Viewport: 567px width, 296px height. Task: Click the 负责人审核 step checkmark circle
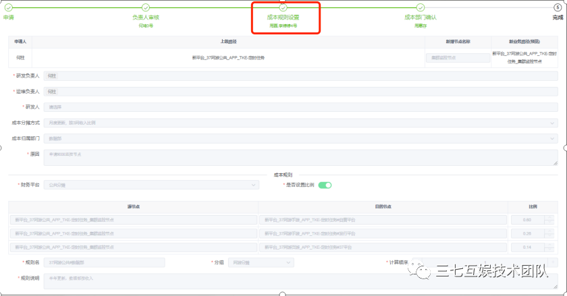click(146, 7)
